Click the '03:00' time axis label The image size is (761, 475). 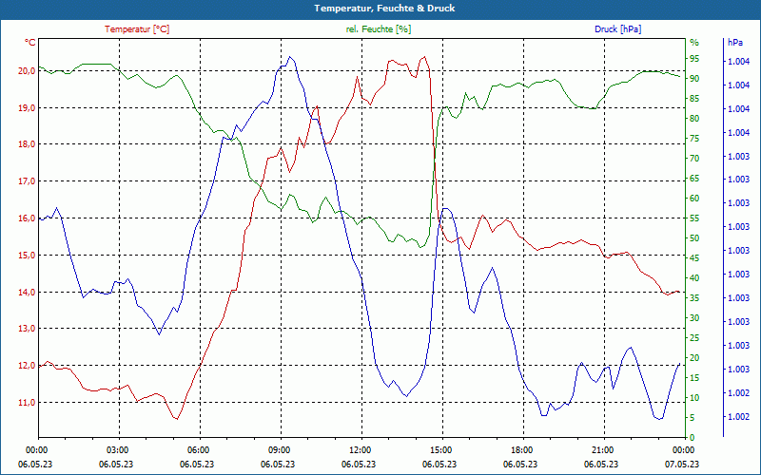pos(118,449)
